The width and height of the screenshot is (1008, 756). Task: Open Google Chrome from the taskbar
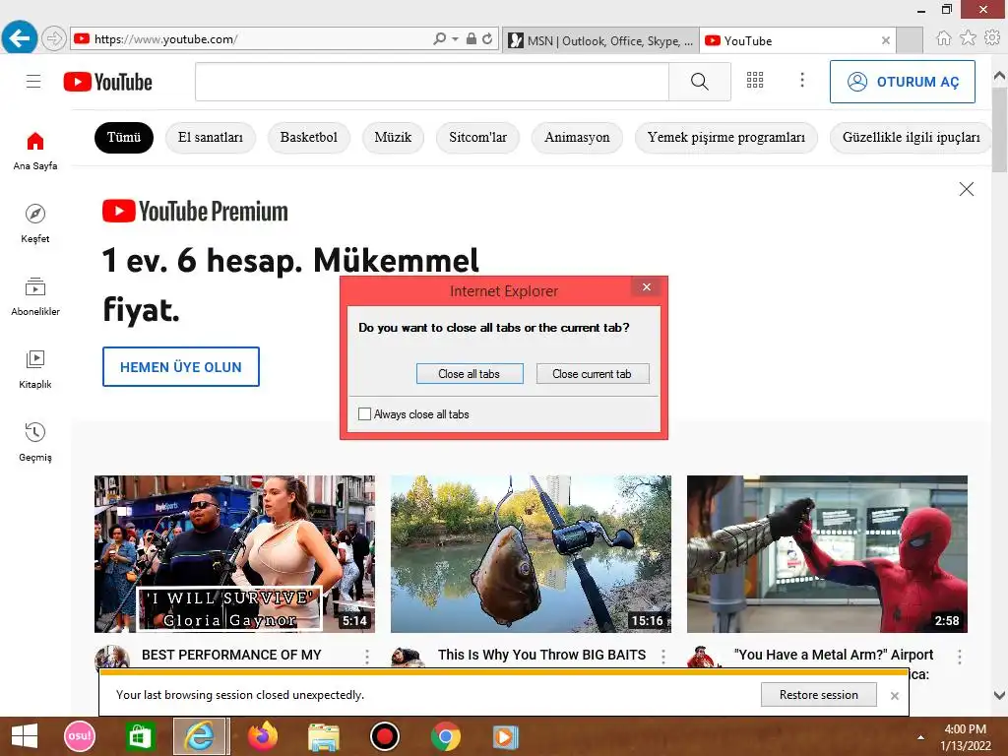click(446, 736)
